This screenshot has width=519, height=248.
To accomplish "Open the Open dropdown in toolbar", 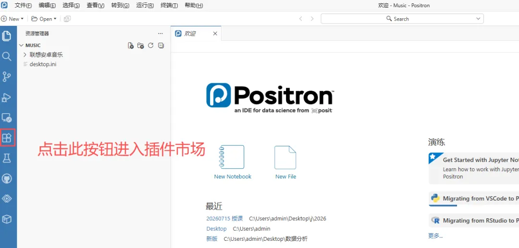I will tap(44, 19).
